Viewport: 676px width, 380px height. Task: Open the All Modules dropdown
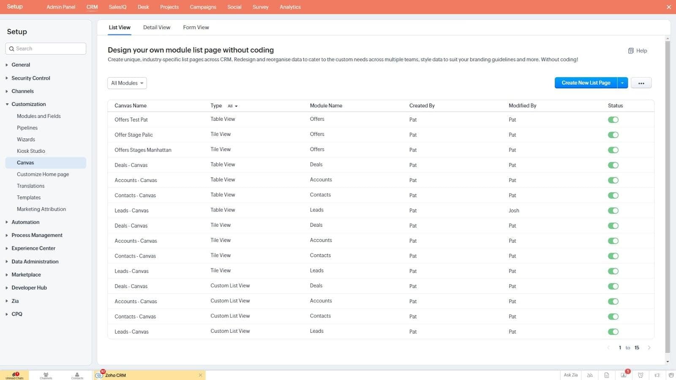[x=127, y=83]
